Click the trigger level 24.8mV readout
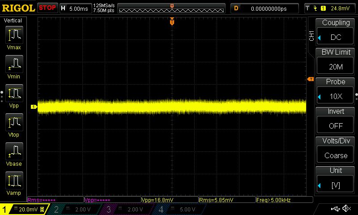This screenshot has height=215, width=358. pos(340,9)
